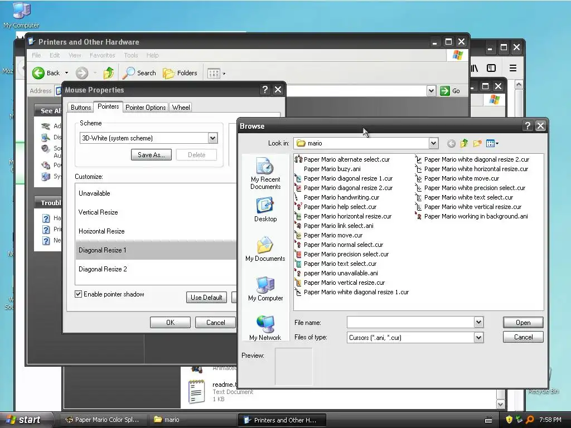Open the File menu in Printers window
Image resolution: width=571 pixels, height=428 pixels.
click(36, 55)
